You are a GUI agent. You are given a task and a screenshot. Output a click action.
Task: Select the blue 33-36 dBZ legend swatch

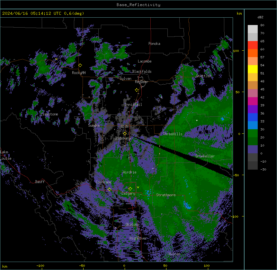253,117
